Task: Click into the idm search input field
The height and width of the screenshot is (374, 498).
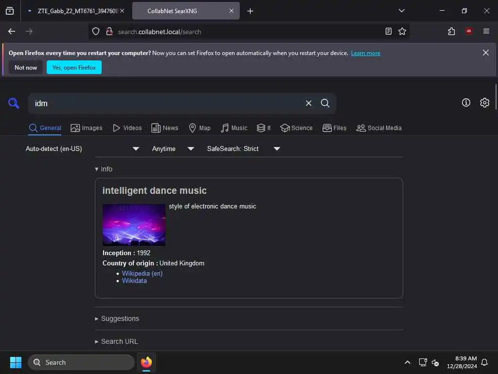Action: point(167,103)
